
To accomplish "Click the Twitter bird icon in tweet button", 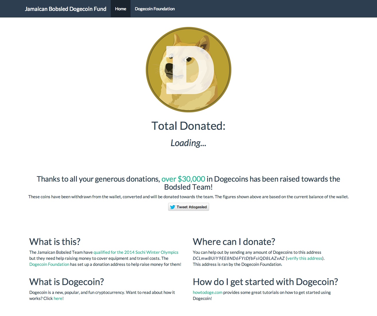I will [172, 207].
